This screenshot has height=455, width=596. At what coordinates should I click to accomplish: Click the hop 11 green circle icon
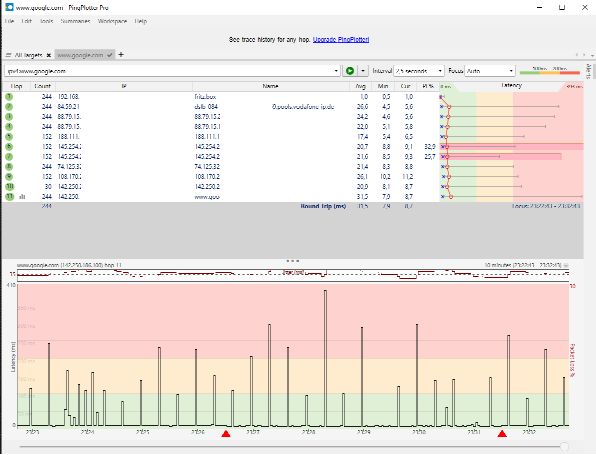pos(9,196)
